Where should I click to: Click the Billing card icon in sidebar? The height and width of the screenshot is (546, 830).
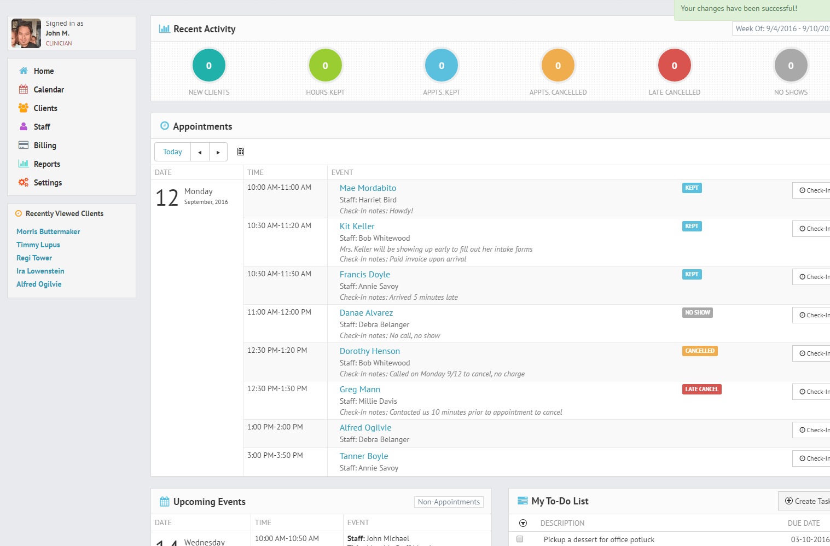pyautogui.click(x=24, y=145)
